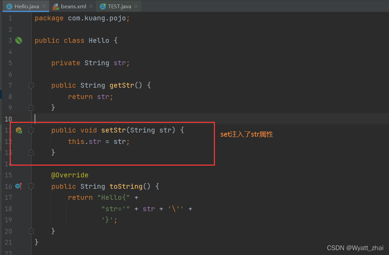Click the private String str field declaration
The image size is (389, 255).
pos(91,63)
